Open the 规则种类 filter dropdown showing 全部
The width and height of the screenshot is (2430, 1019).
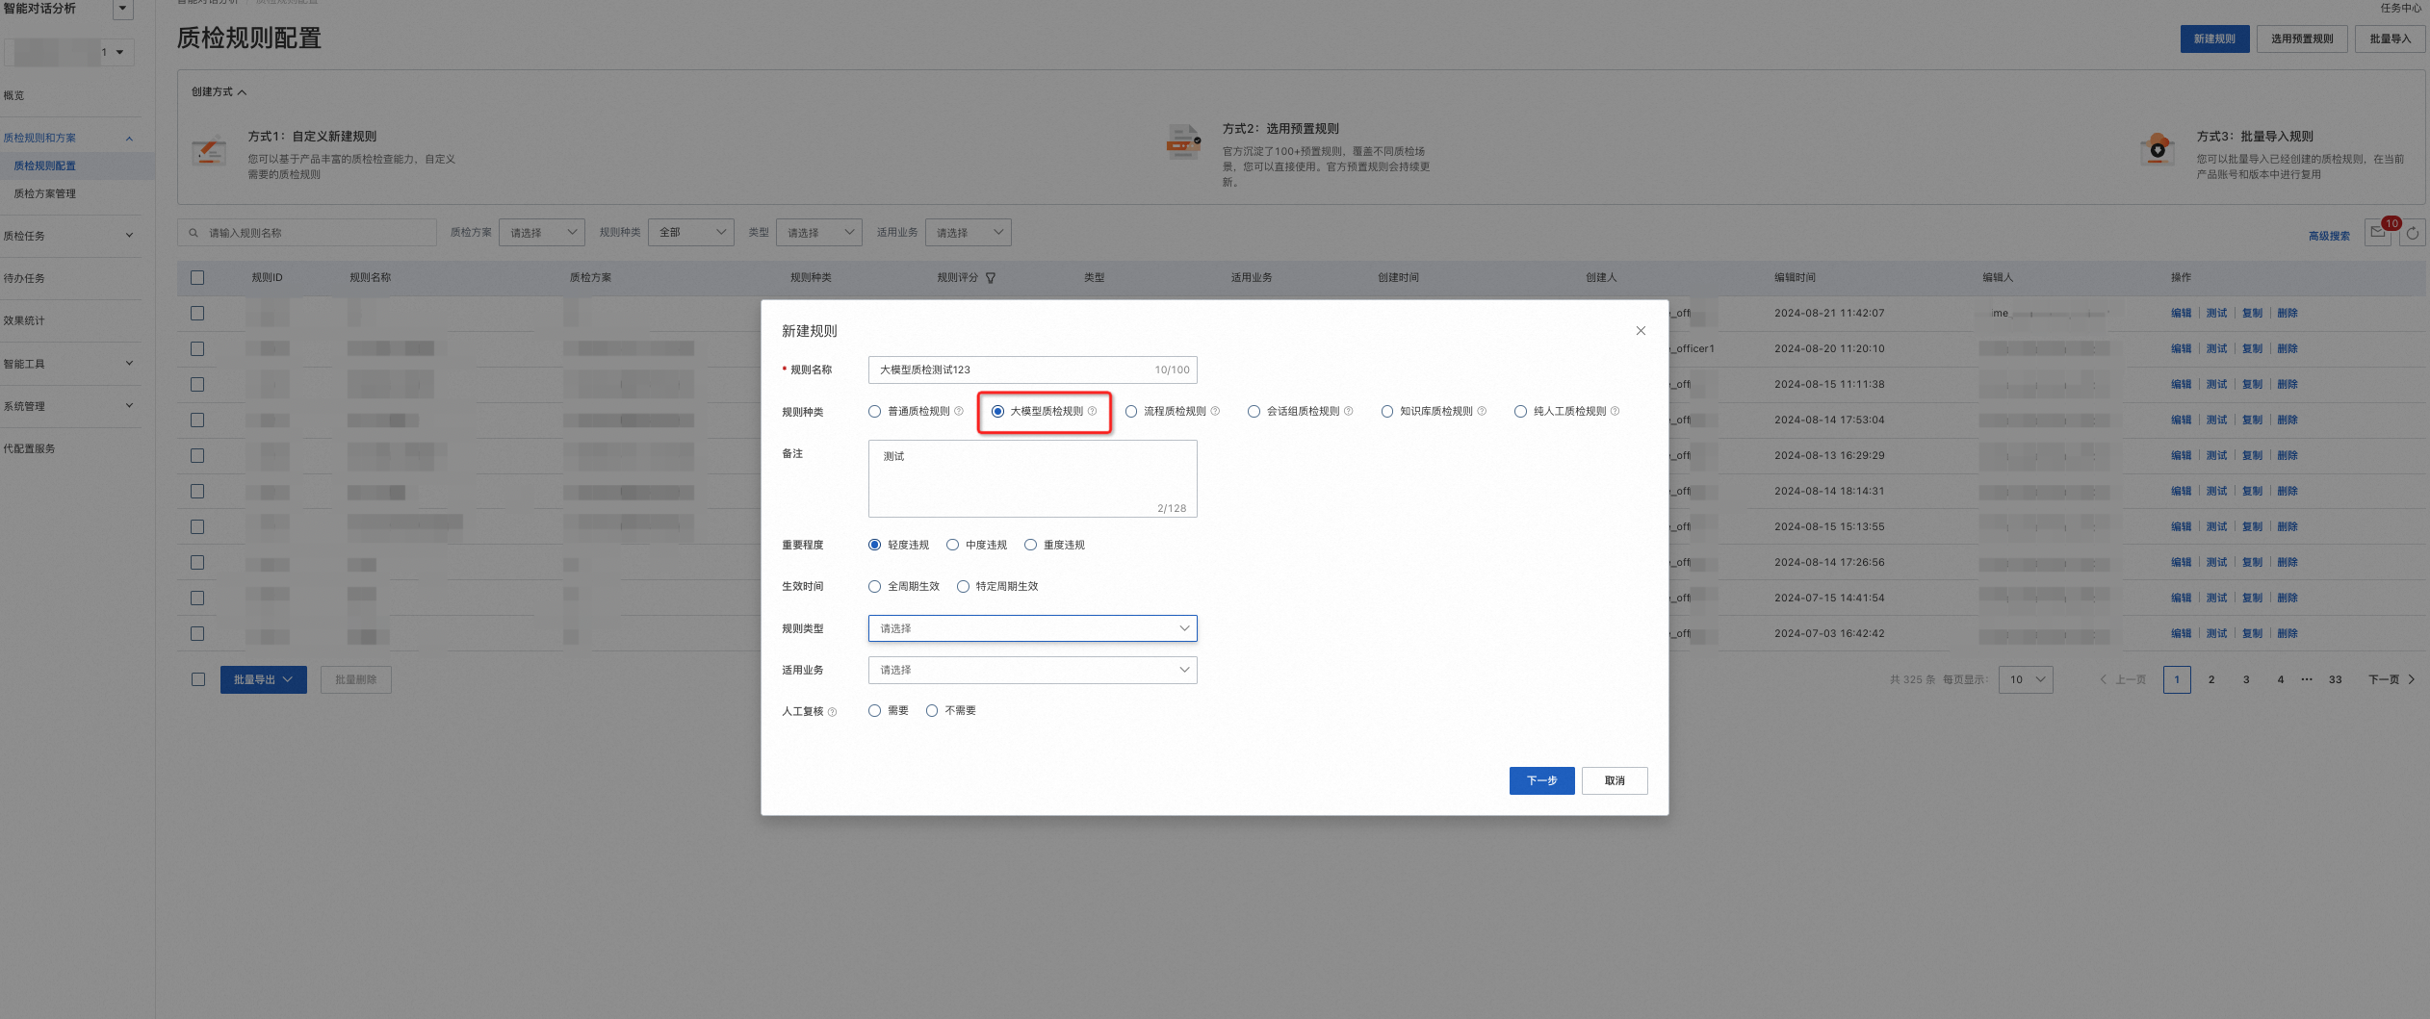click(x=691, y=232)
